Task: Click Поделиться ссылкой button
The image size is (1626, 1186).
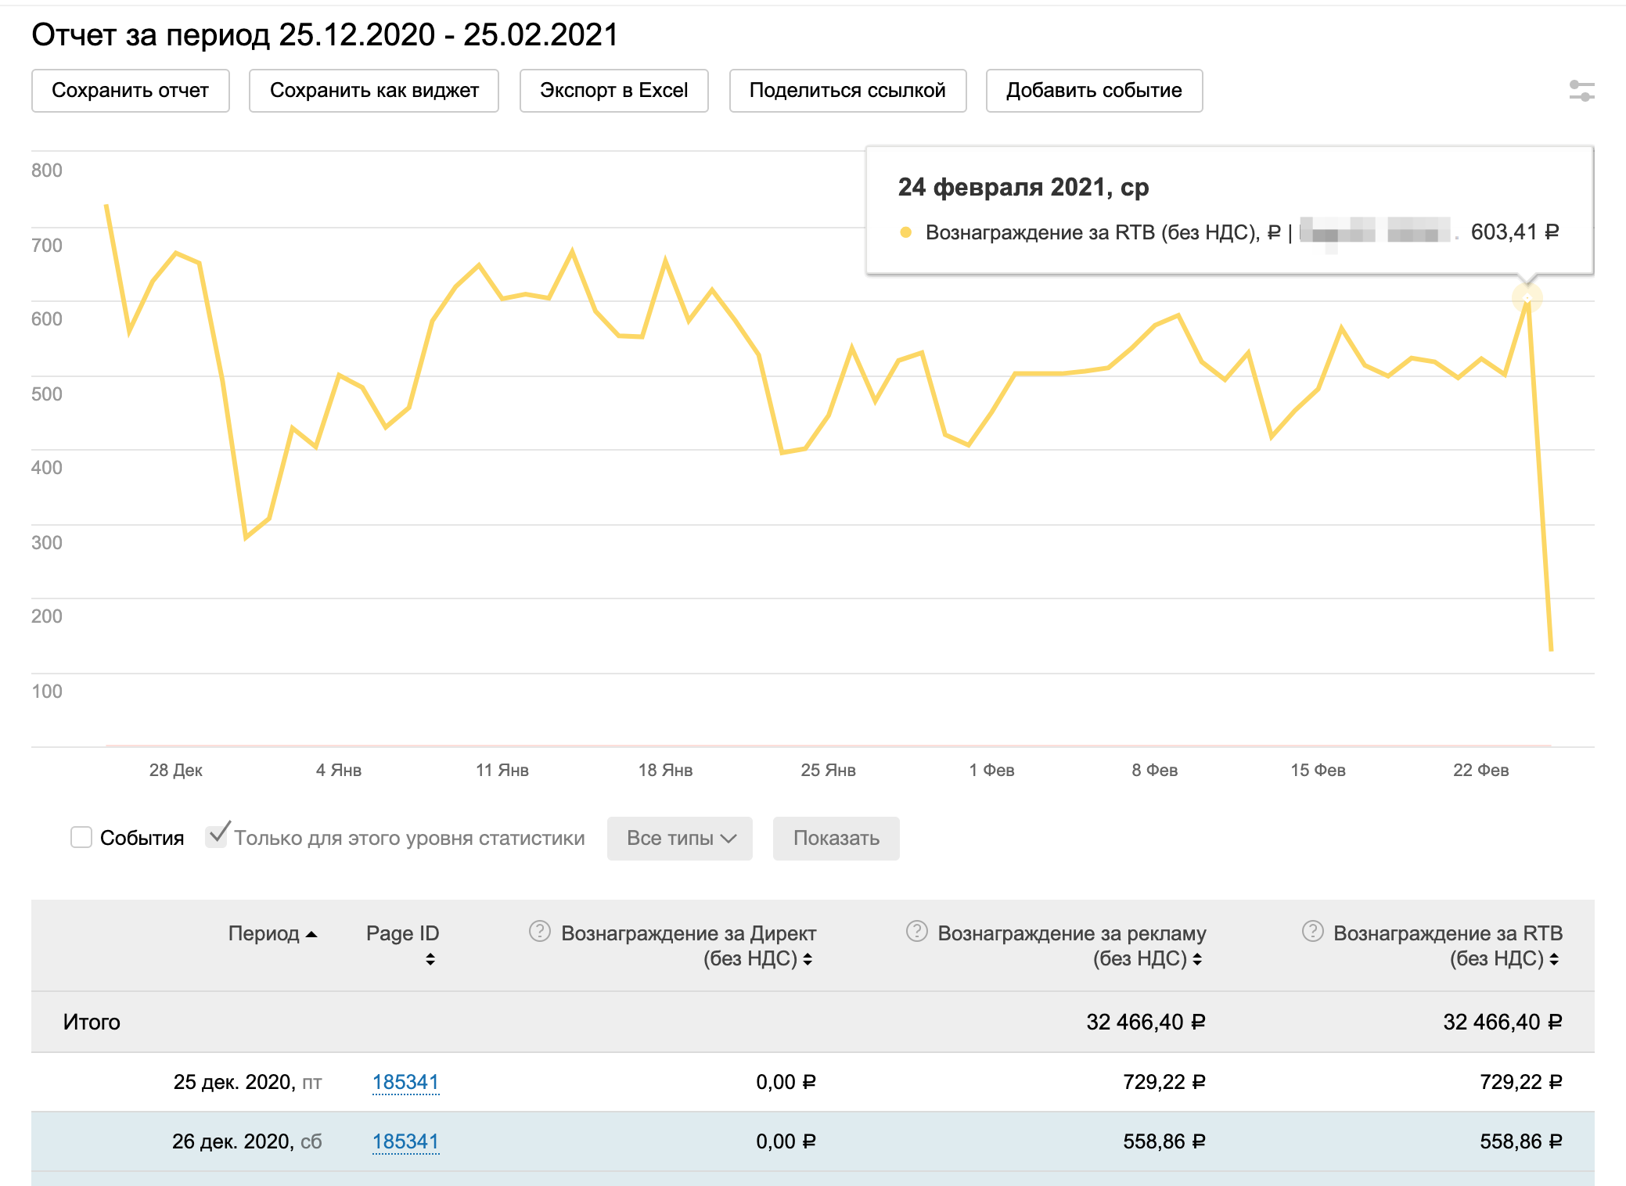Action: (847, 91)
